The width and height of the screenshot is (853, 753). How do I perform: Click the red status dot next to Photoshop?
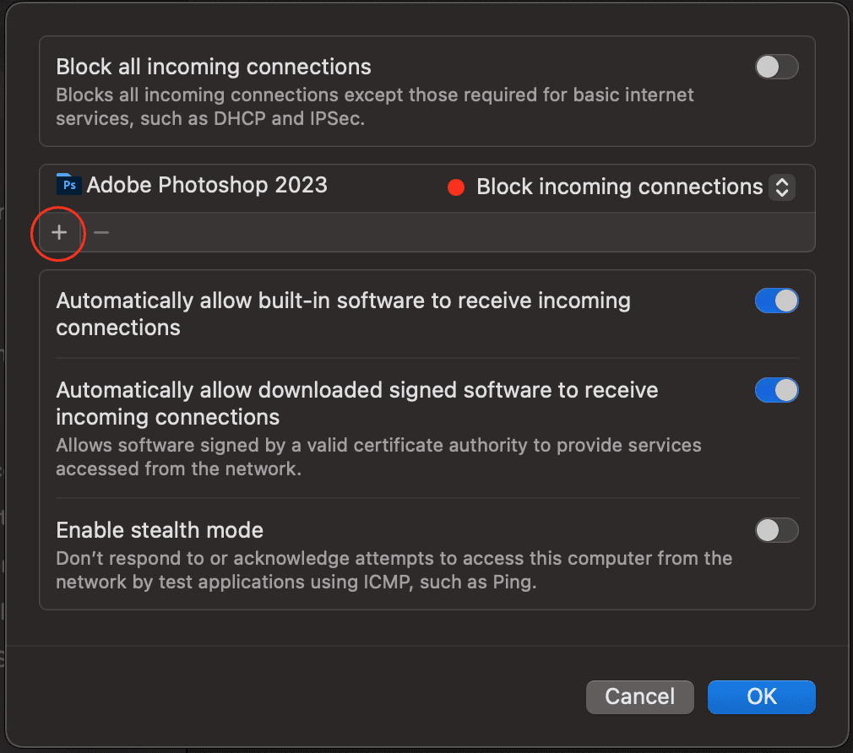click(456, 188)
